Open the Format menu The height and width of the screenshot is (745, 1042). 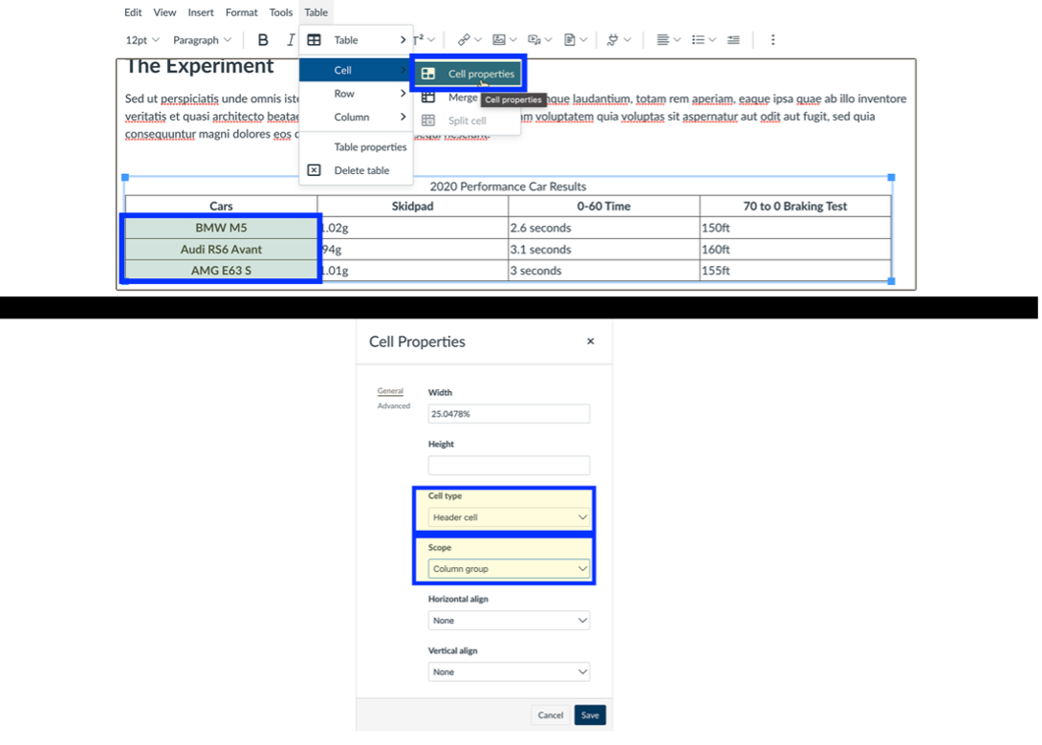[241, 12]
